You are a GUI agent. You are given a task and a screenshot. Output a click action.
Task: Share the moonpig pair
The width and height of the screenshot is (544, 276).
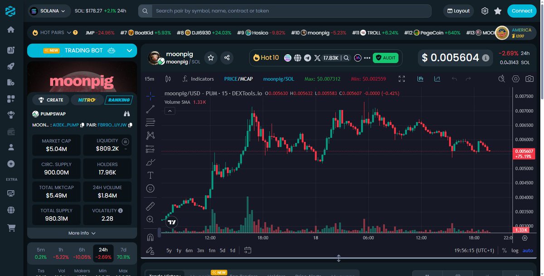[x=227, y=58]
